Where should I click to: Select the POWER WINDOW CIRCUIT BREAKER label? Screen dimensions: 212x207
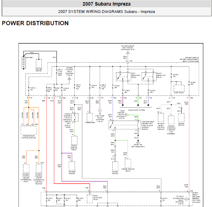coord(67,121)
